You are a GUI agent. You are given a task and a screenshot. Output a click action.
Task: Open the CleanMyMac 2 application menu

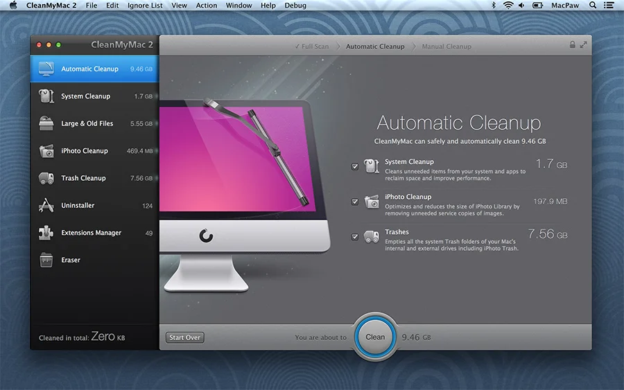(51, 5)
